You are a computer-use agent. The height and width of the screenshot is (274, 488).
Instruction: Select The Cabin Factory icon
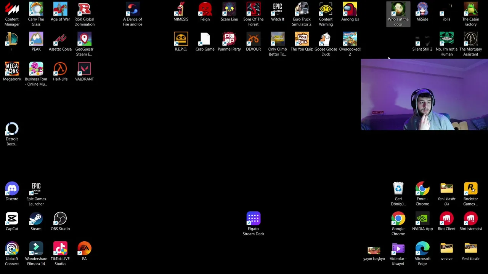pyautogui.click(x=470, y=14)
